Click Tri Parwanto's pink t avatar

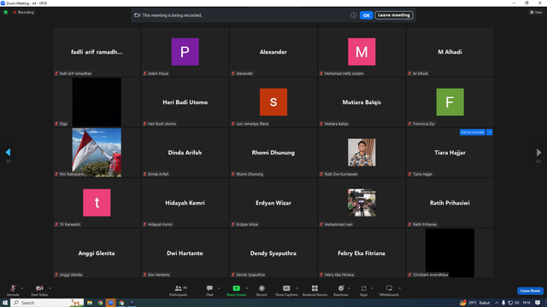[97, 203]
